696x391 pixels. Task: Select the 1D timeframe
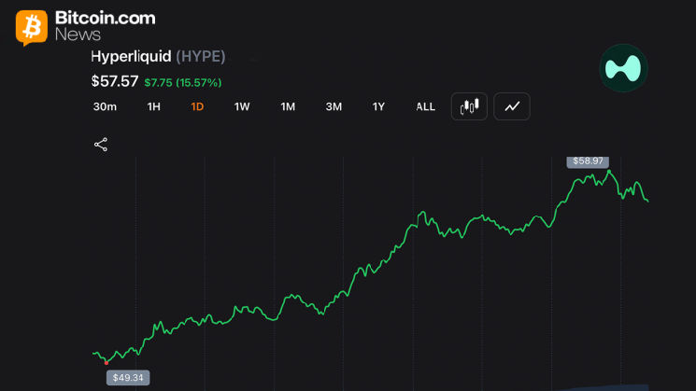click(x=197, y=106)
